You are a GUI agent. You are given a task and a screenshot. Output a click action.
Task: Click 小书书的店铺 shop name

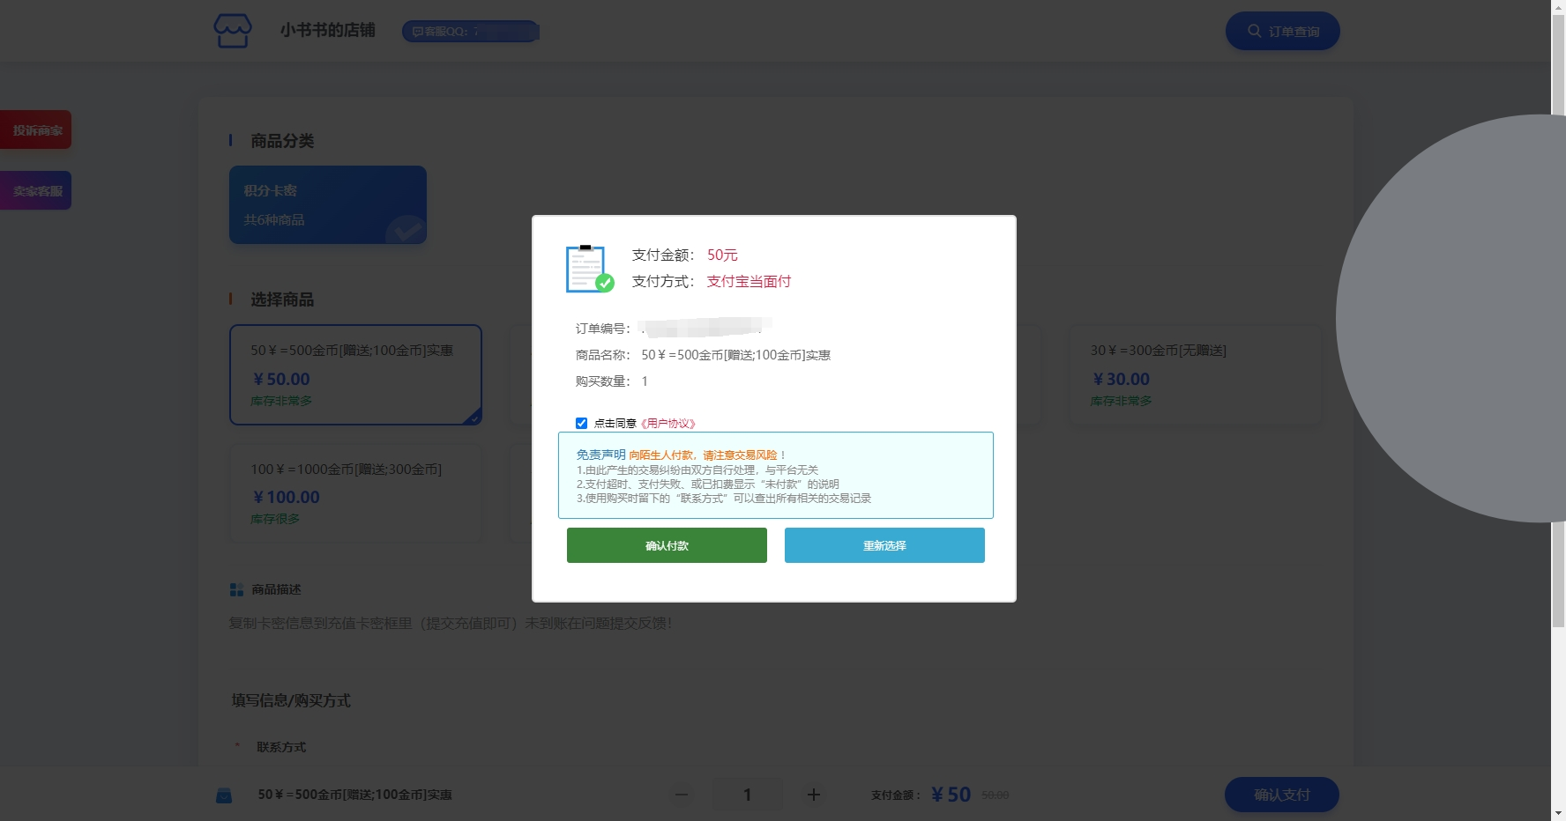point(328,30)
